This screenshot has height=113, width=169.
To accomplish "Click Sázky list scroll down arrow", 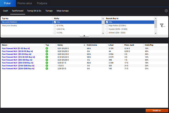I will click(x=103, y=33).
